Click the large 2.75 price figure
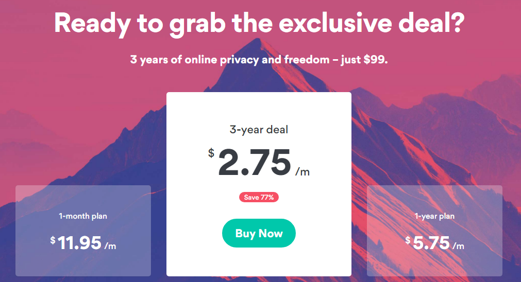Image resolution: width=521 pixels, height=282 pixels. [254, 162]
